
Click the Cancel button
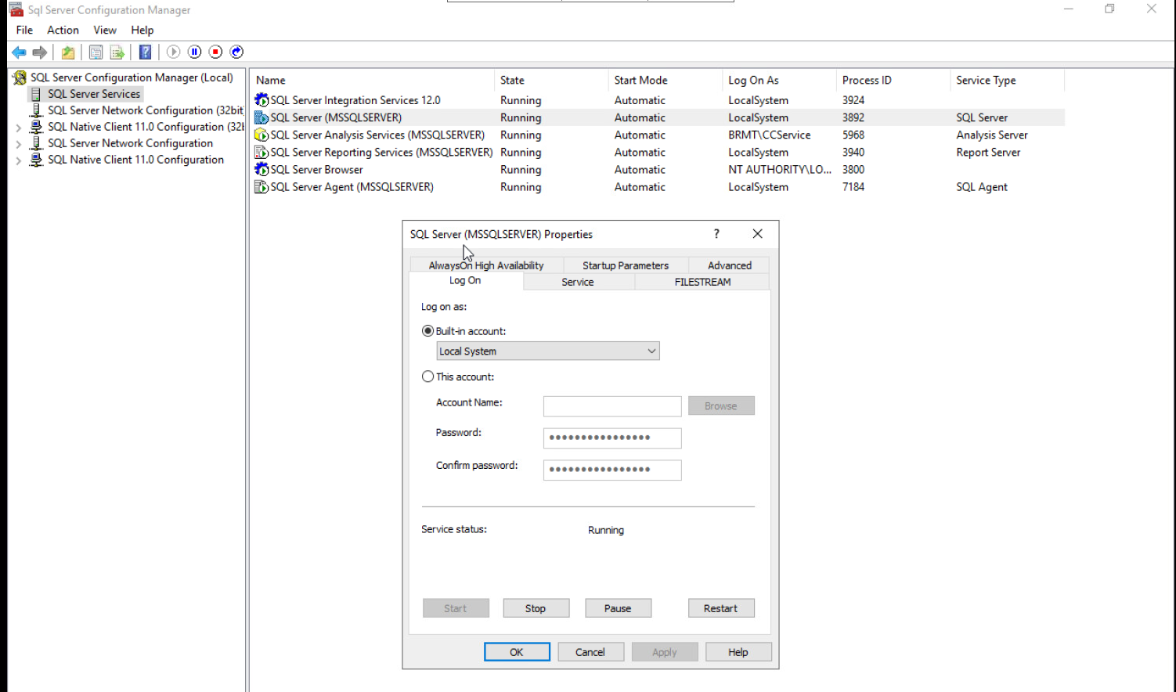tap(590, 652)
